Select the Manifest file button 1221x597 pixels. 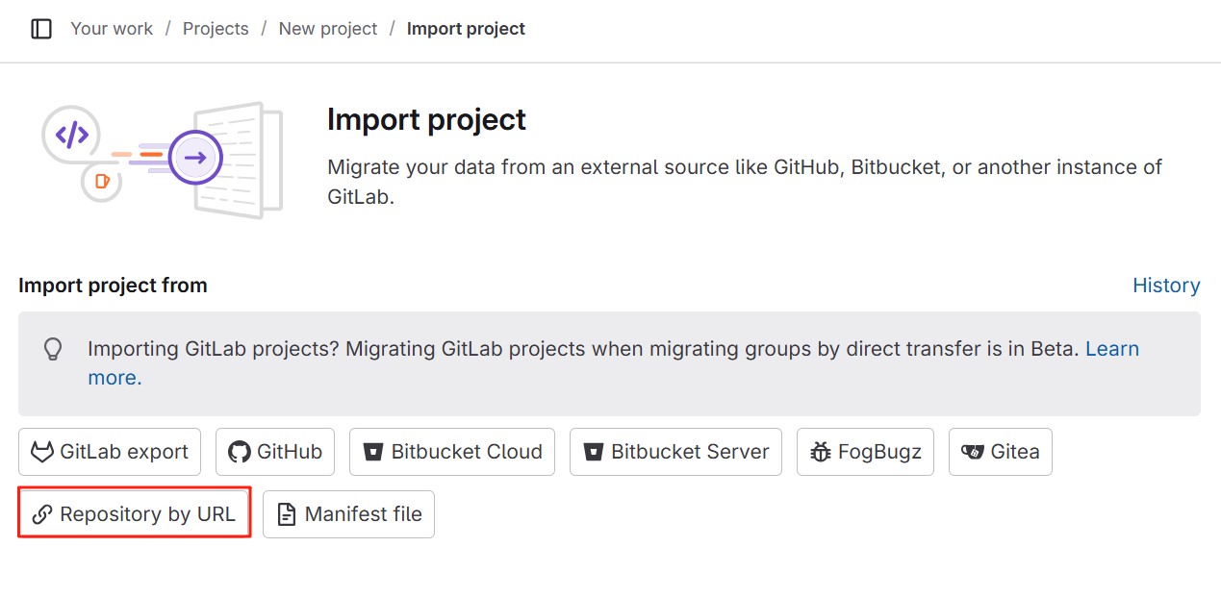pyautogui.click(x=348, y=514)
